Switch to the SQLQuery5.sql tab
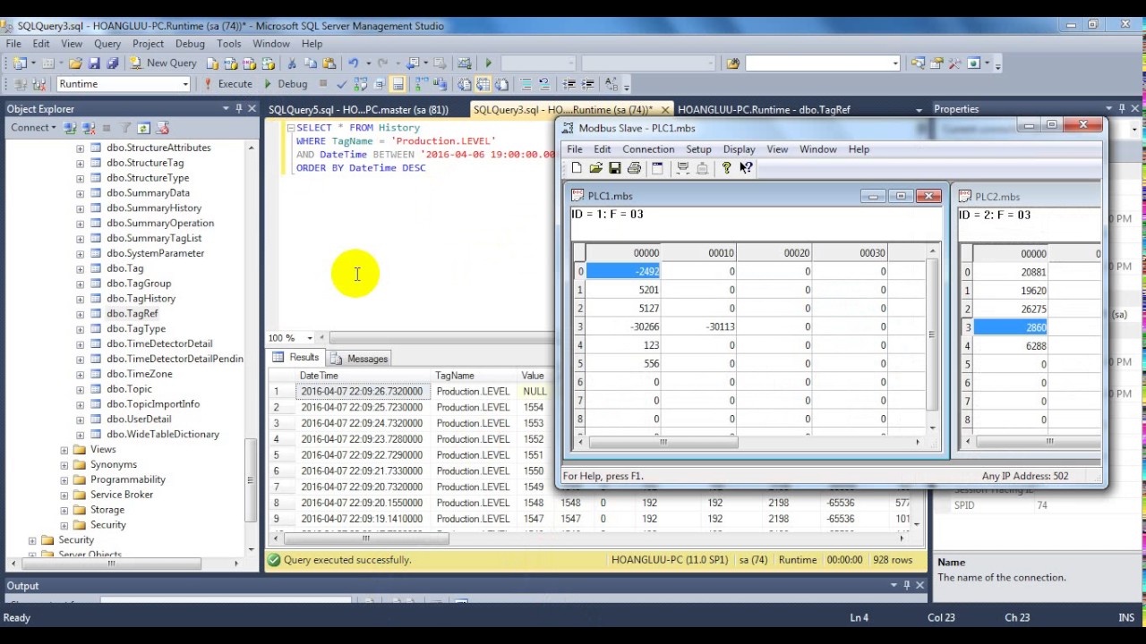 tap(358, 110)
